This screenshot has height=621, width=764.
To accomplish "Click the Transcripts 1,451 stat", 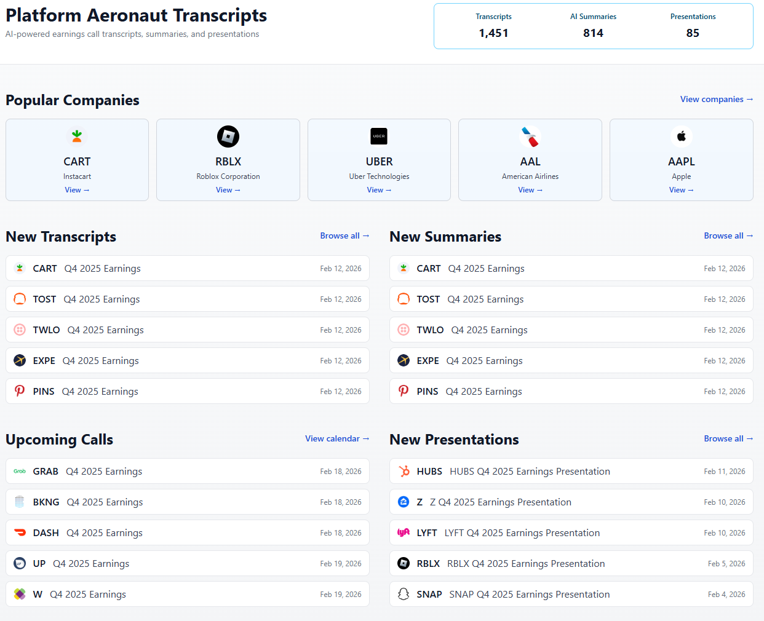I will [x=493, y=26].
